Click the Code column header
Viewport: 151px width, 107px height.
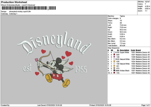(133, 50)
